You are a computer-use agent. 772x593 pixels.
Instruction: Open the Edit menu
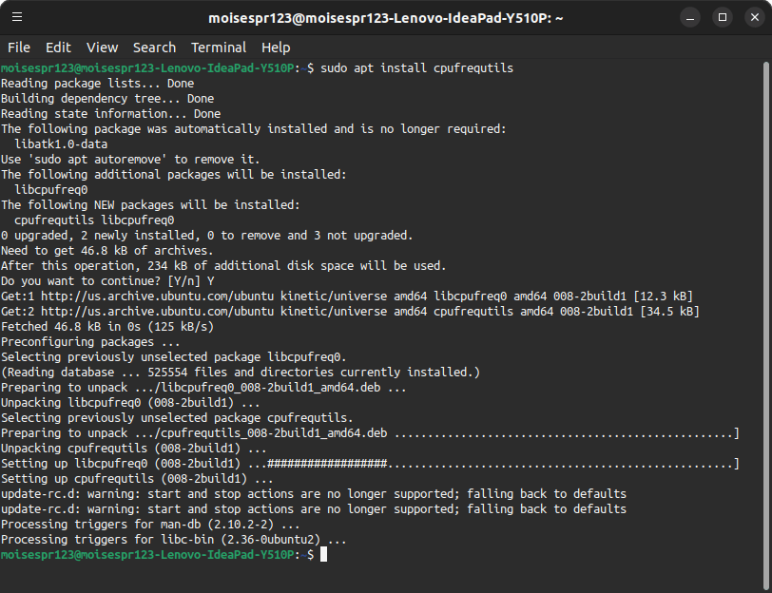click(x=58, y=48)
